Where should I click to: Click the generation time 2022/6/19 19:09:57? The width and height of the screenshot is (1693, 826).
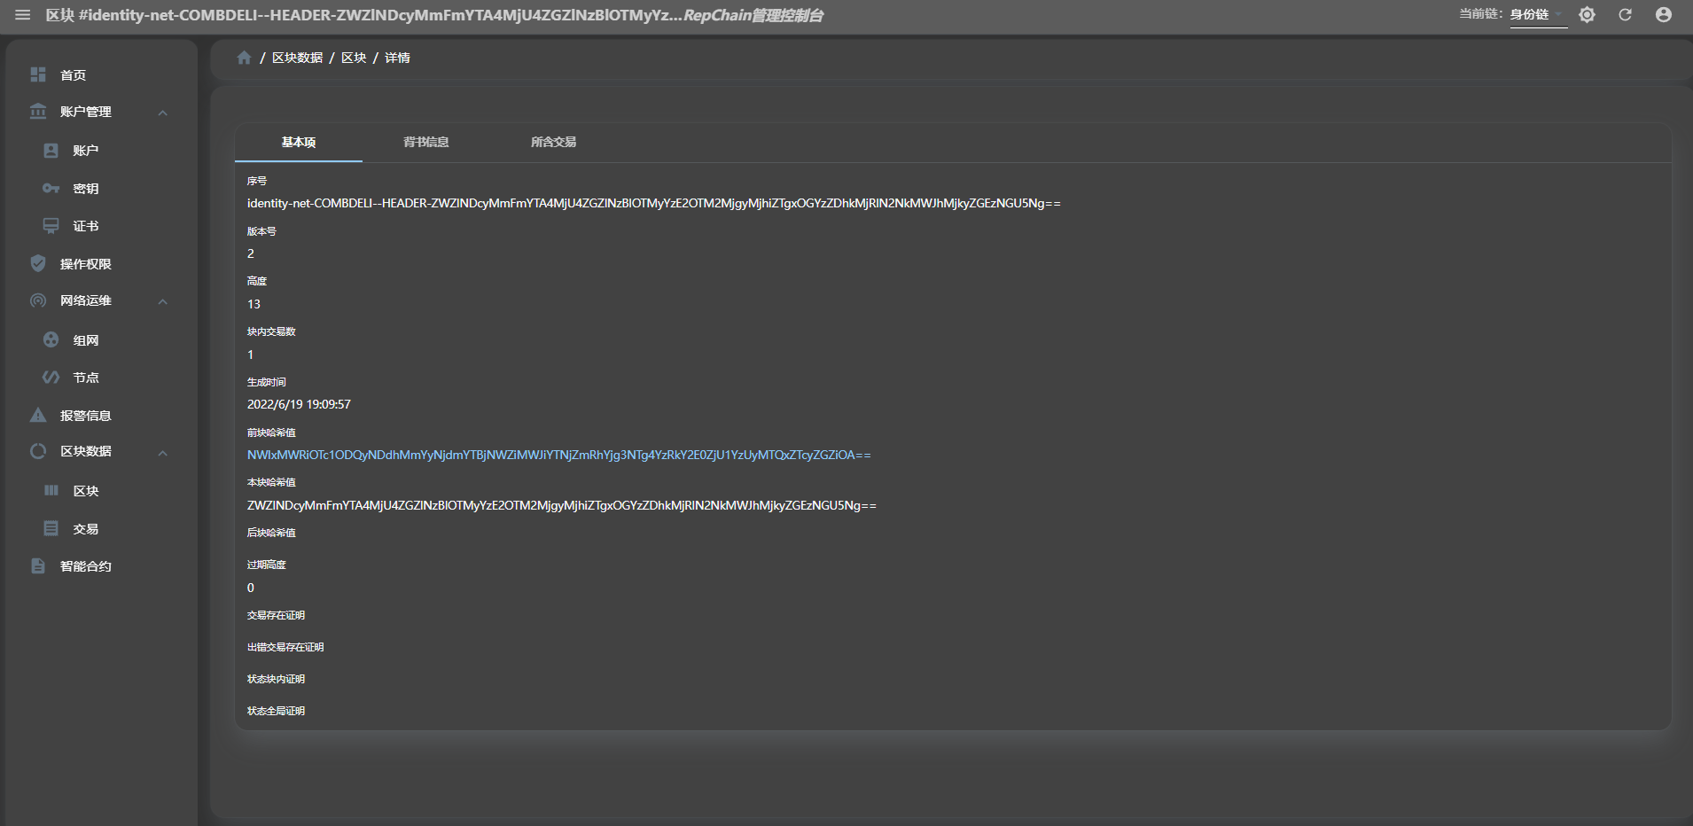(299, 404)
